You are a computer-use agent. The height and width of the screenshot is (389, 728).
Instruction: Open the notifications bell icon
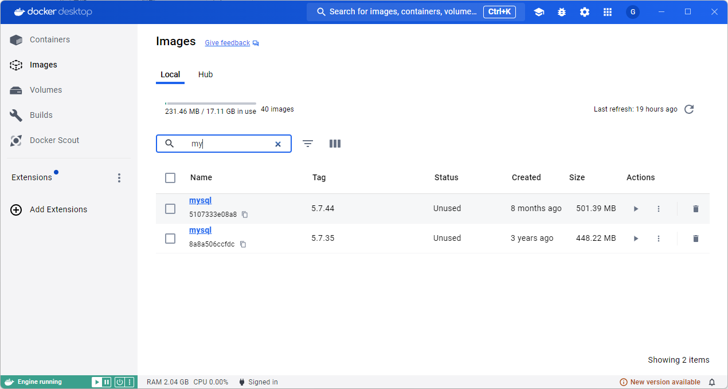pyautogui.click(x=712, y=382)
